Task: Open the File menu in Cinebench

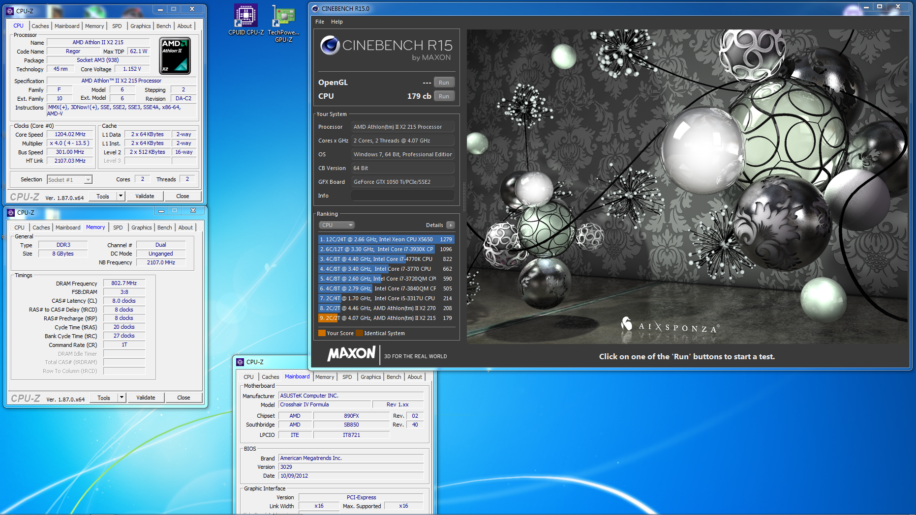Action: (x=320, y=22)
